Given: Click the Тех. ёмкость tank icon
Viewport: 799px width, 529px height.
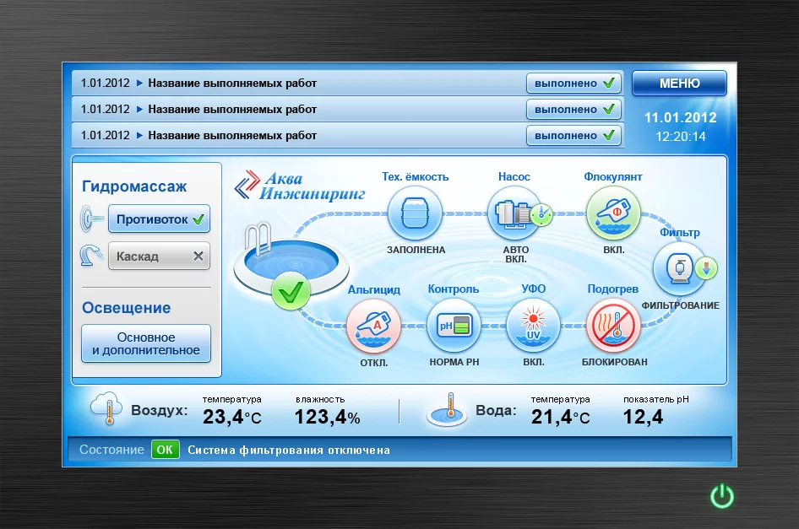Looking at the screenshot, I should (415, 213).
